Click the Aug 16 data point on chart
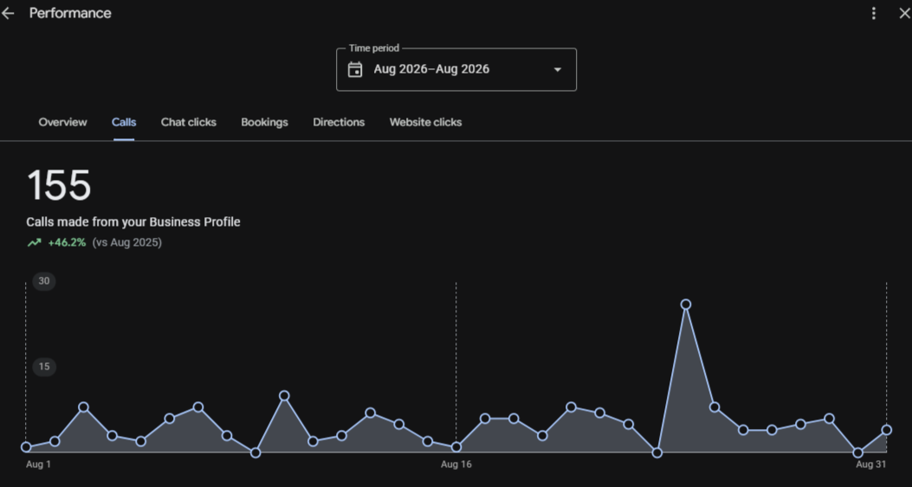912x487 pixels. coord(456,447)
